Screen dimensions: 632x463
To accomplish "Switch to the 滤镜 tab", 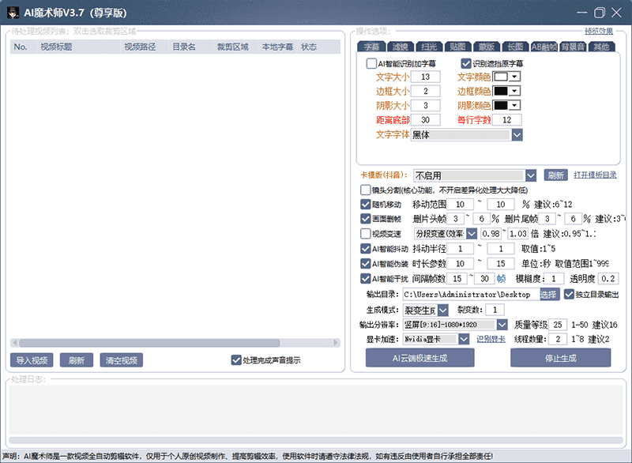I will tap(401, 47).
